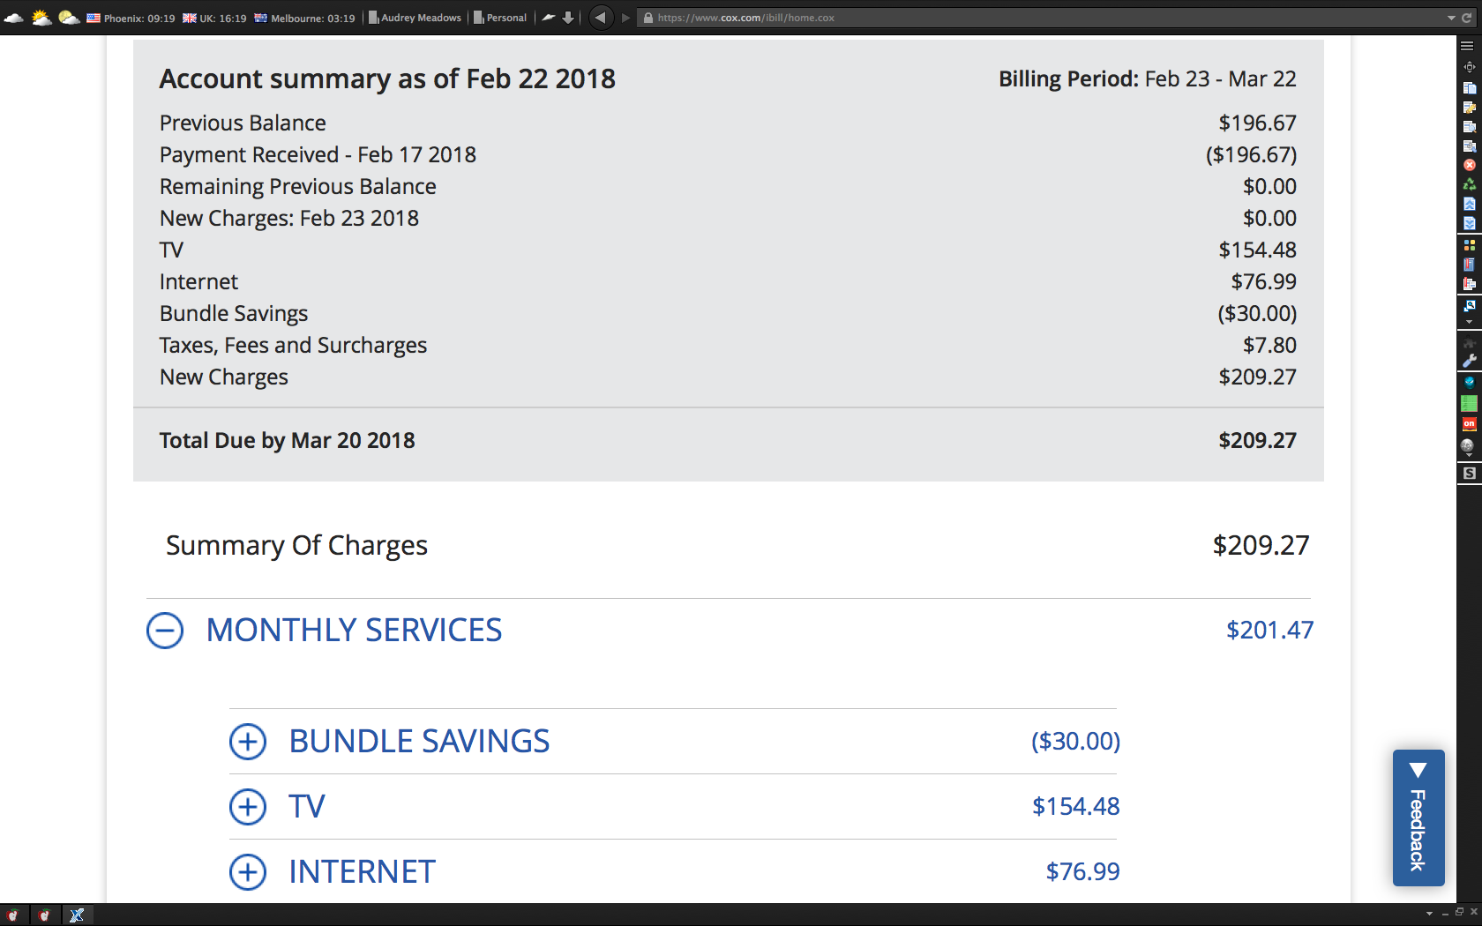Screen dimensions: 1482x926
Task: Click the reload page icon
Action: coord(1467,18)
